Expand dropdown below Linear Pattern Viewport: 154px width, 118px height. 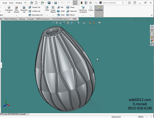point(53,15)
